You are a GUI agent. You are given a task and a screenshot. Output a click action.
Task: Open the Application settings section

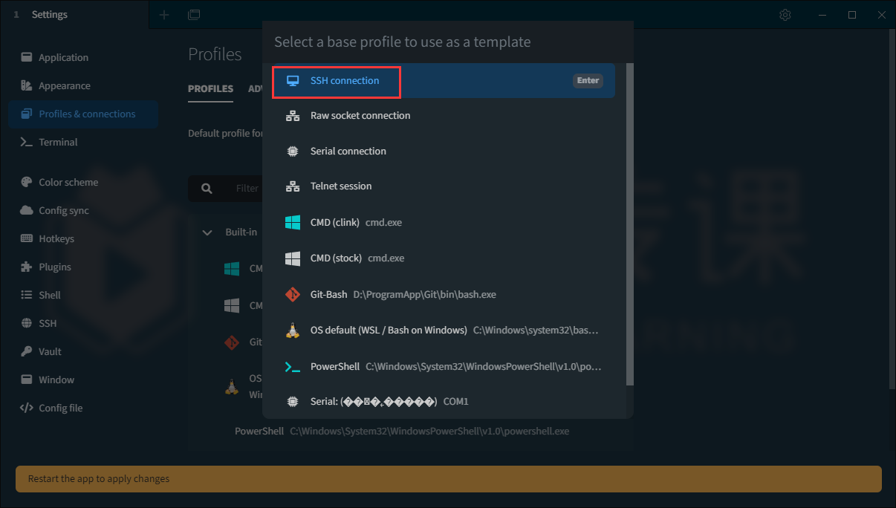[x=83, y=57]
